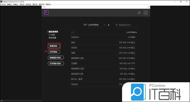
Task: Click the 9月 27日, 11:35 晚上 timestamp
Action: (127, 53)
